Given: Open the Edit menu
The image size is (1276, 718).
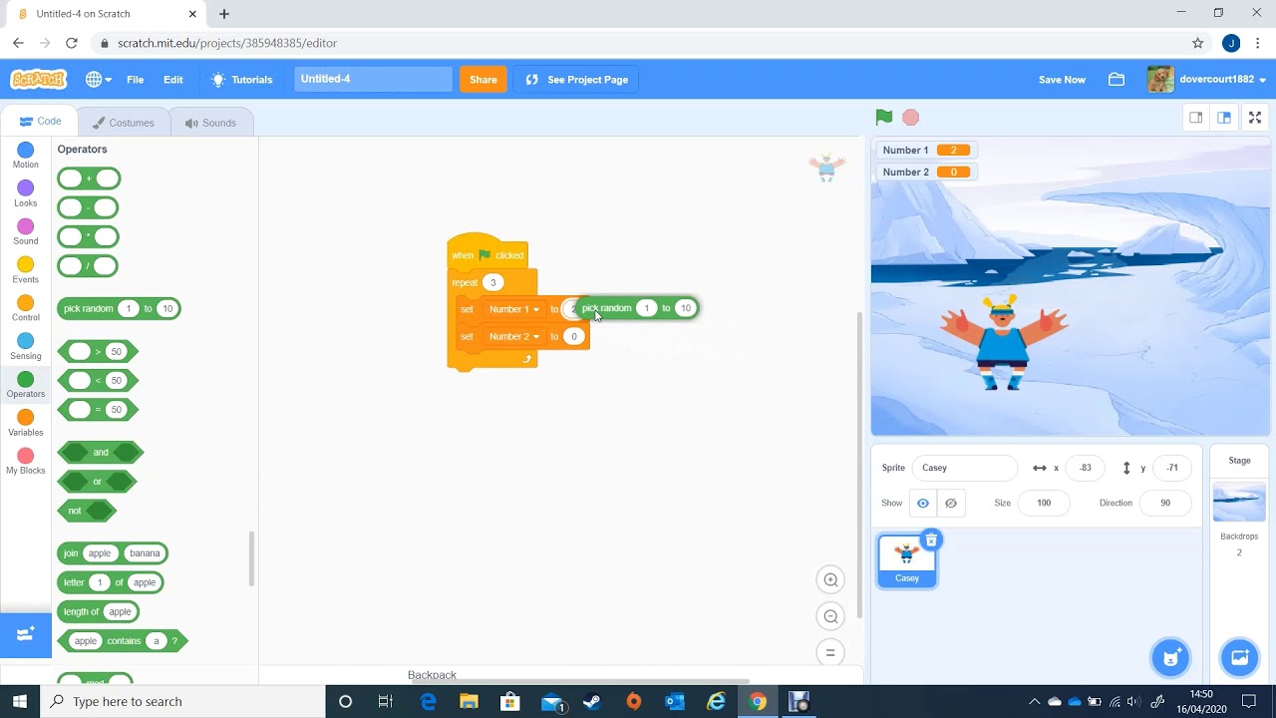Looking at the screenshot, I should click(173, 80).
